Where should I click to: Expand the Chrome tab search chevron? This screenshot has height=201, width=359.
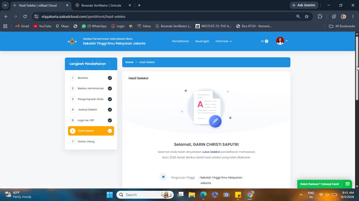(5, 5)
